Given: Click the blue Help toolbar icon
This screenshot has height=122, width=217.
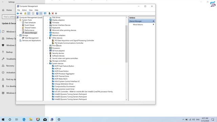Looking at the screenshot, I should pyautogui.click(x=37, y=14).
